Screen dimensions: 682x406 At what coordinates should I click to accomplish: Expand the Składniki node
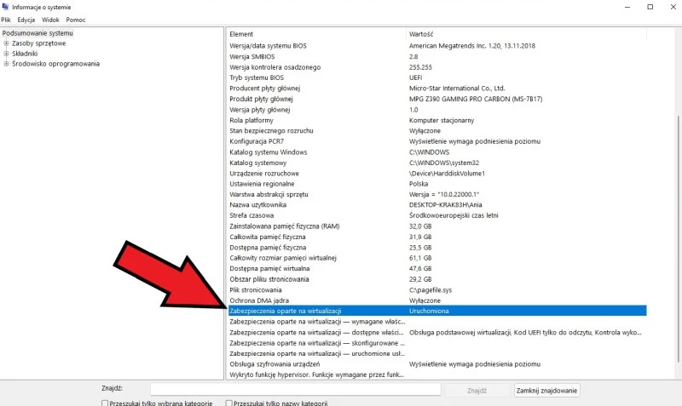coord(6,54)
